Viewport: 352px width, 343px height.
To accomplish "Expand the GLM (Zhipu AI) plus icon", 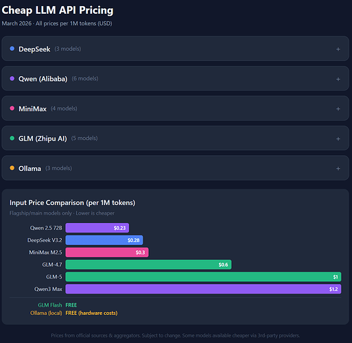I will coord(338,139).
